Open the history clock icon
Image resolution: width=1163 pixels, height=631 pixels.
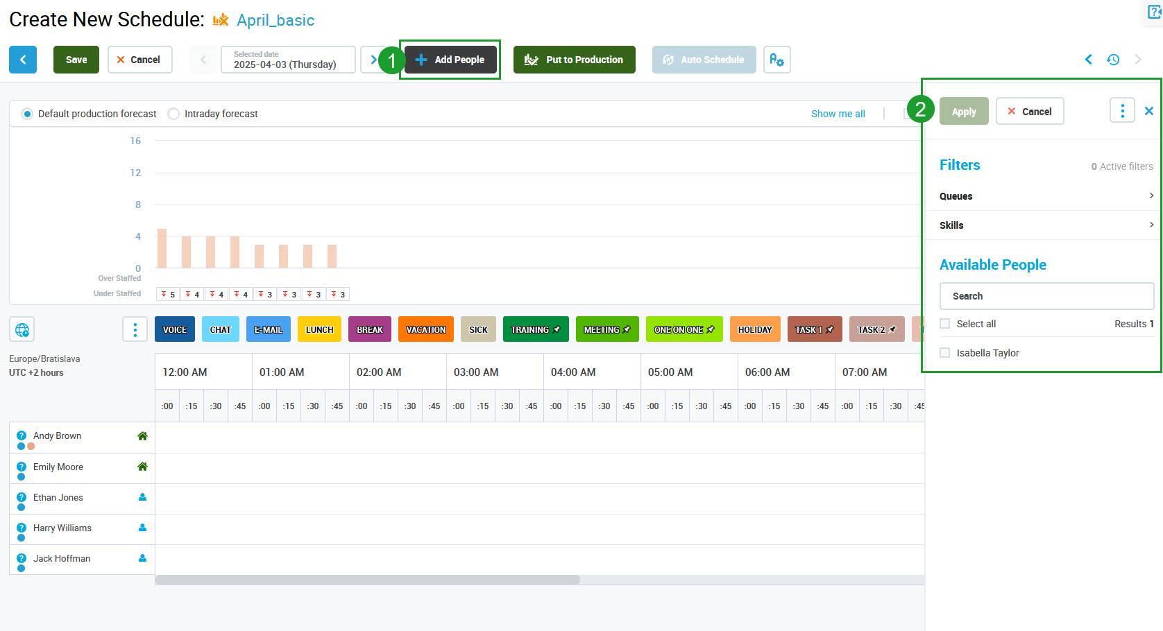point(1113,60)
